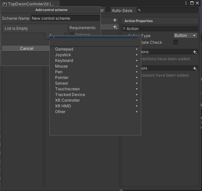The image size is (202, 191).
Task: Open the XR HMD submenu
Action: click(95, 106)
